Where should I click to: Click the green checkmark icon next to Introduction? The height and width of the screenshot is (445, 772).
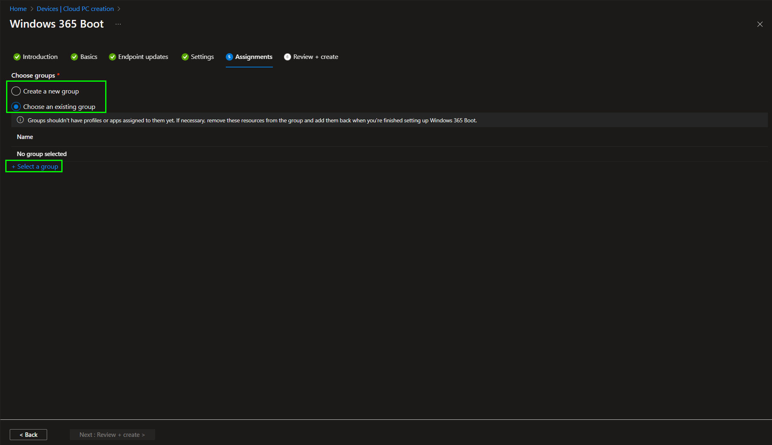click(17, 57)
